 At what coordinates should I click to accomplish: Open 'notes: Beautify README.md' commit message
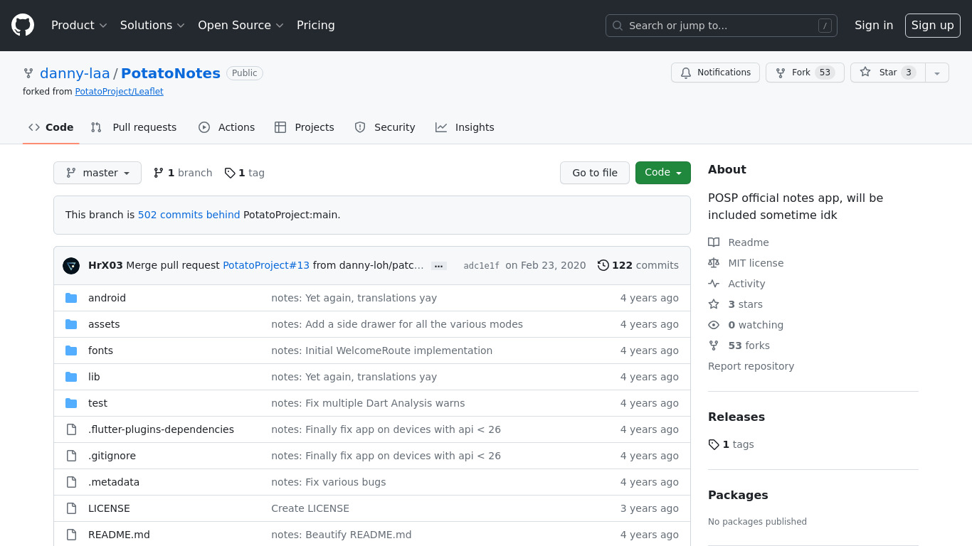[342, 535]
